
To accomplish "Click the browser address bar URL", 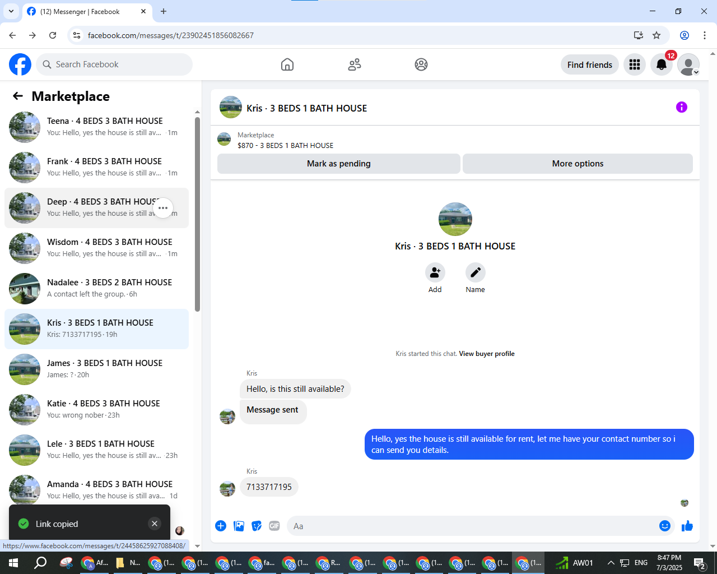I will click(171, 35).
